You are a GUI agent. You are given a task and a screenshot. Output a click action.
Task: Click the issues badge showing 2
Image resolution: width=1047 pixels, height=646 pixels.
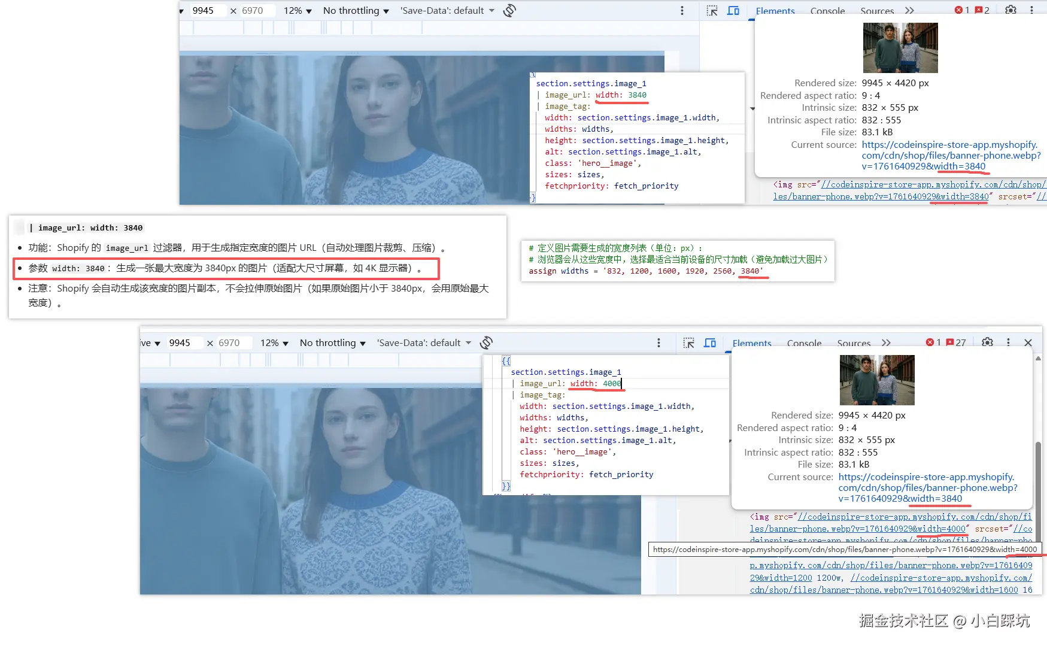[x=982, y=10]
